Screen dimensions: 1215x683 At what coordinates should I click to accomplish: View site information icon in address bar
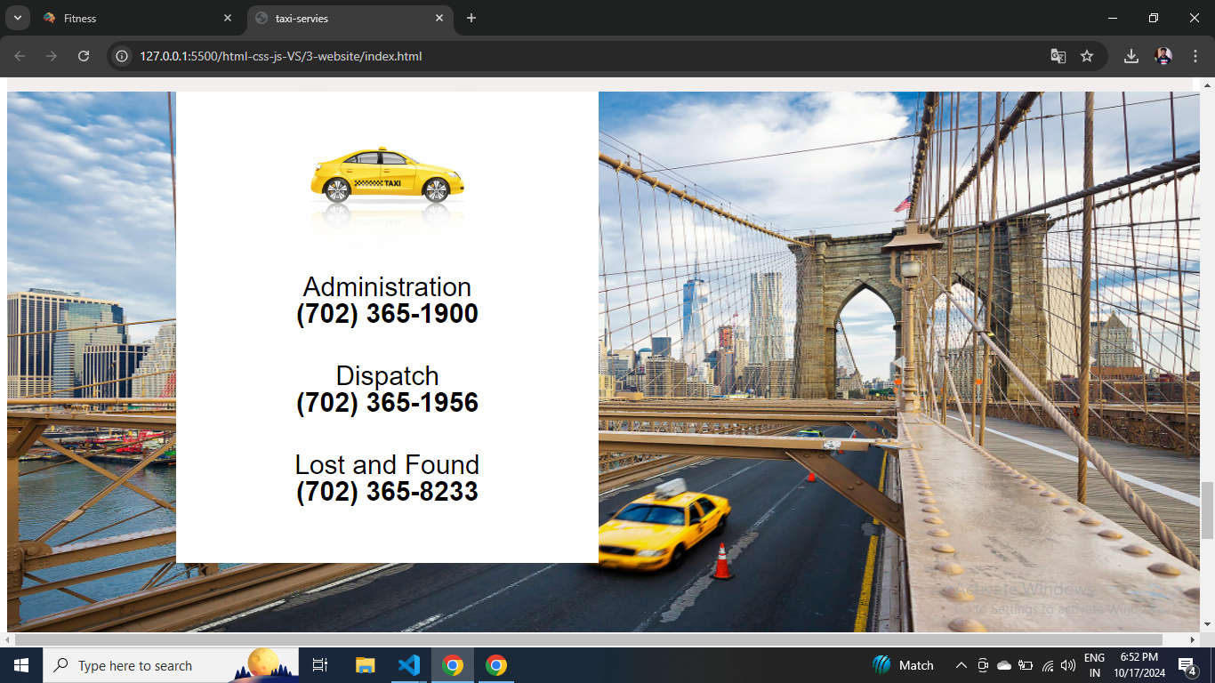(123, 56)
